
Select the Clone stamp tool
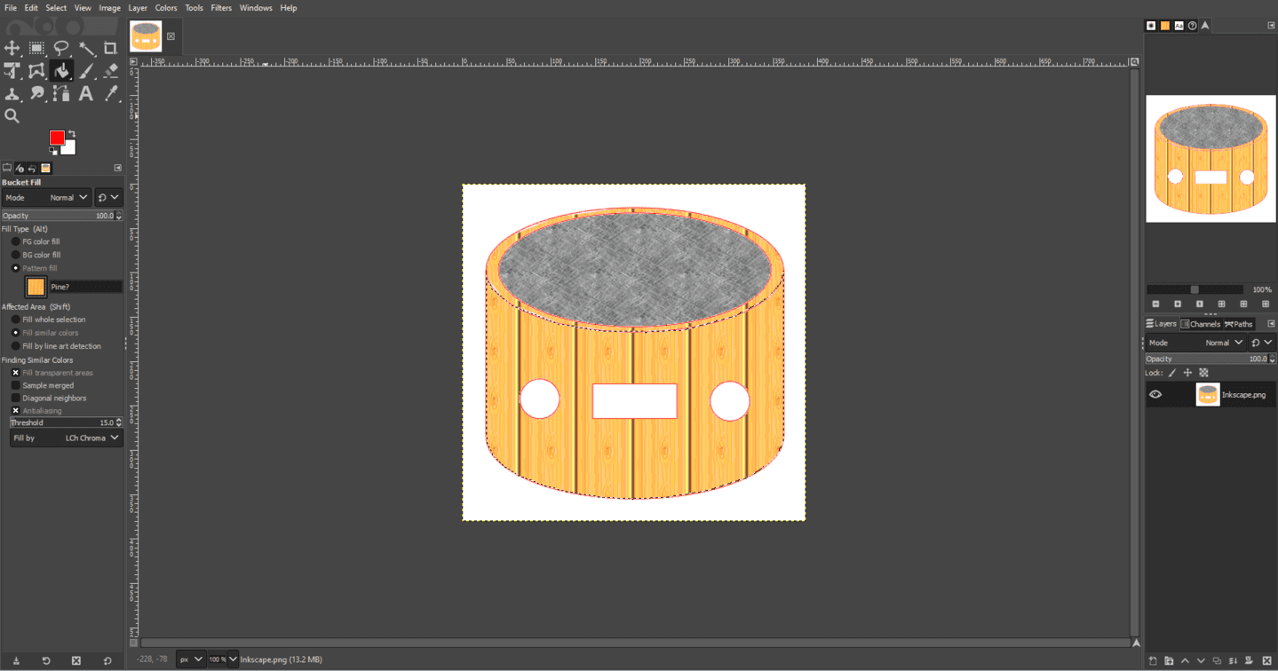point(12,93)
